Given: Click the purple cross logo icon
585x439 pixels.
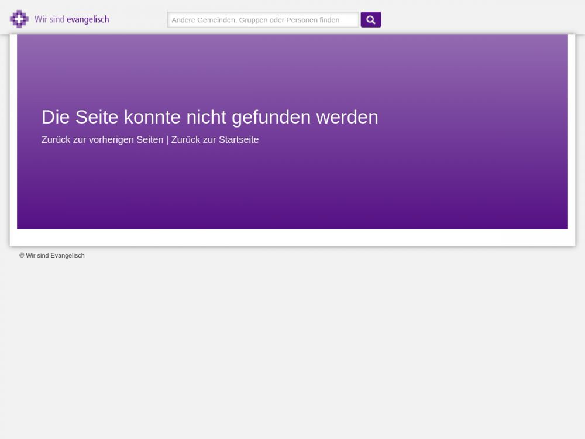Looking at the screenshot, I should point(19,19).
